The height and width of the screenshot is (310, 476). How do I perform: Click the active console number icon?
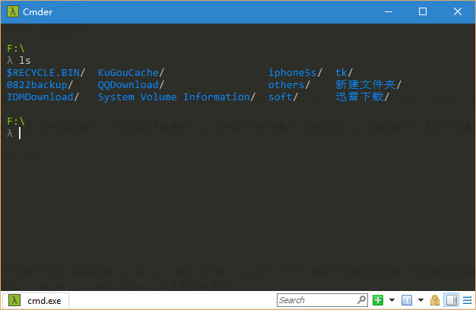408,300
